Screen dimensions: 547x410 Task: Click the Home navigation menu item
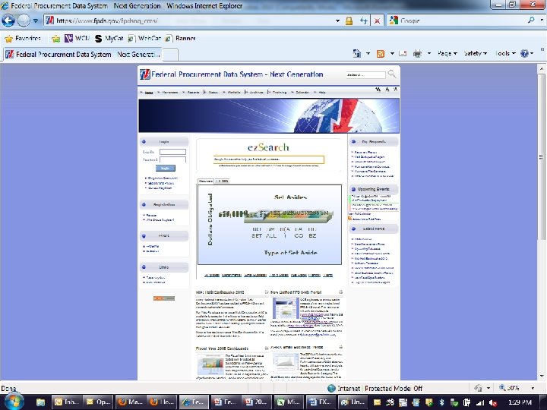click(x=149, y=93)
